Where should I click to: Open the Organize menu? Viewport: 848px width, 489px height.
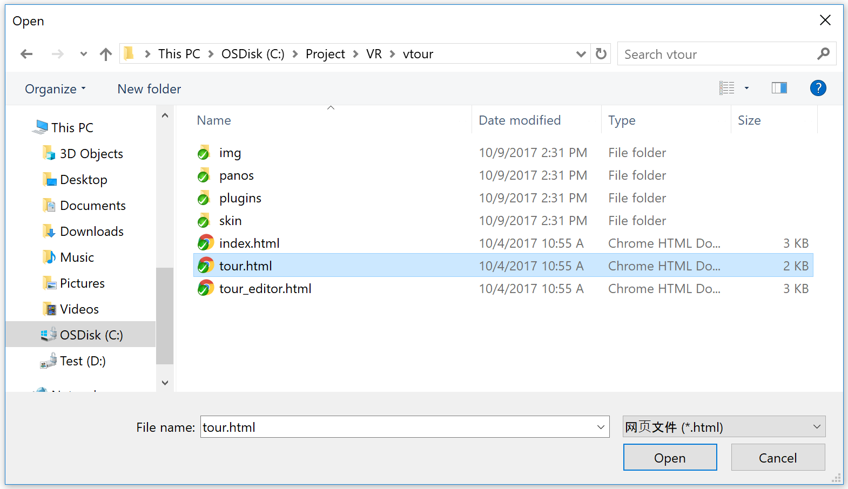(x=55, y=89)
